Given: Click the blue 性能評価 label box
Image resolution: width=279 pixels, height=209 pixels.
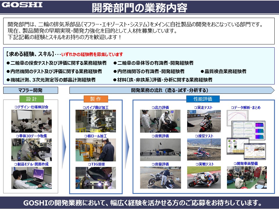Looking at the screenshot, I should [203, 99].
